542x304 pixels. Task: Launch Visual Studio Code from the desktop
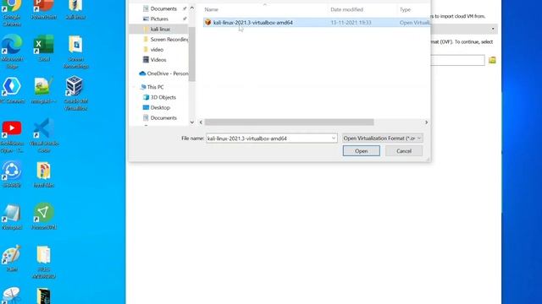point(43,136)
